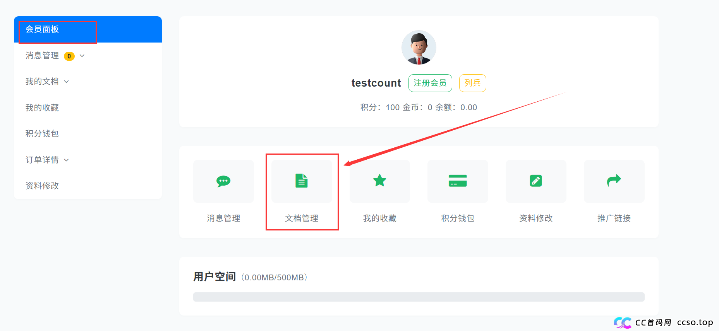Expand the 我的文档 sidebar submenu arrow
This screenshot has width=719, height=331.
[67, 82]
